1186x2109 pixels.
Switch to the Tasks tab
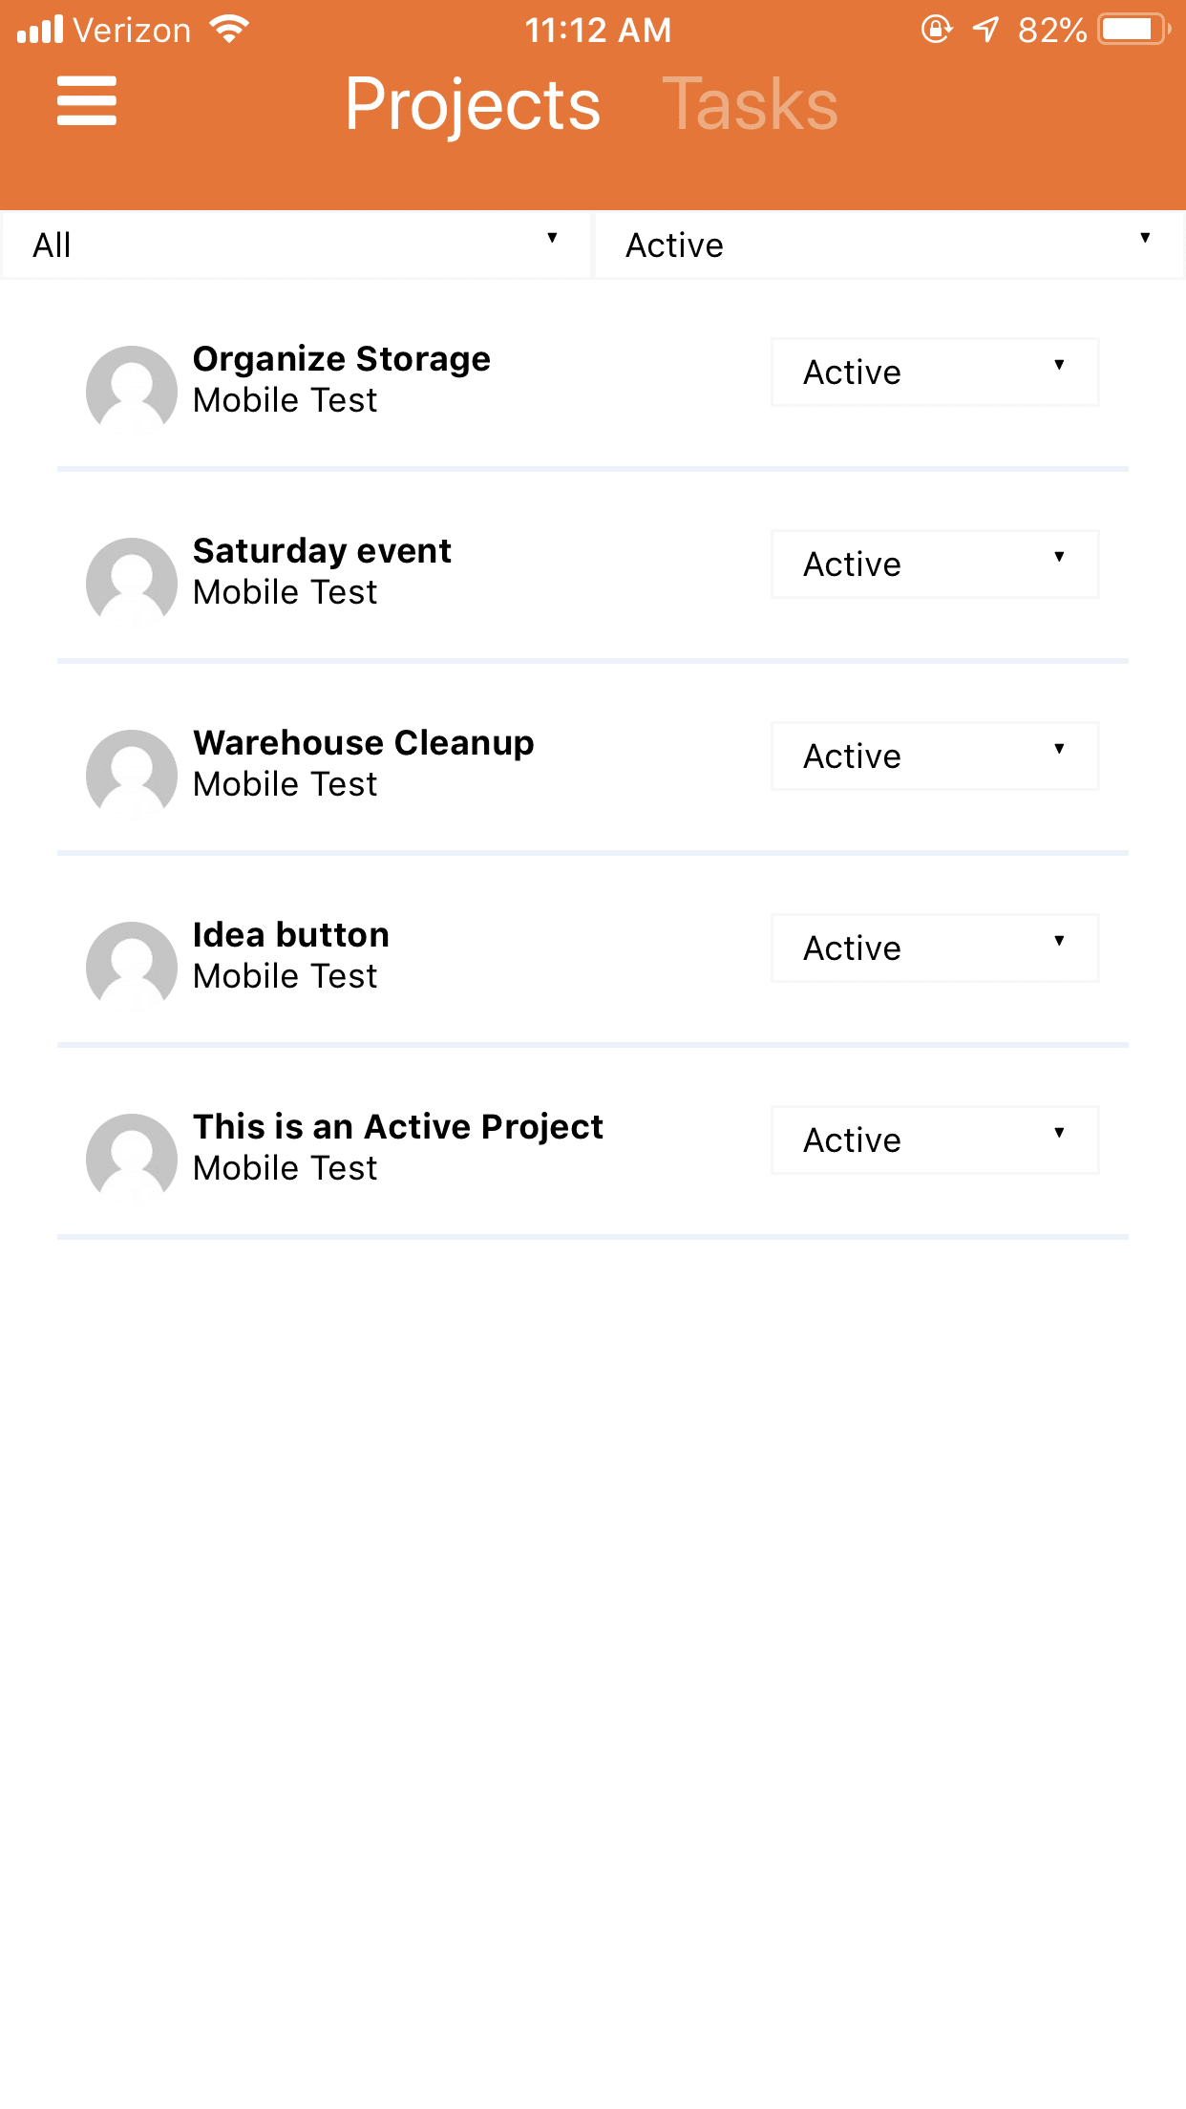coord(750,104)
